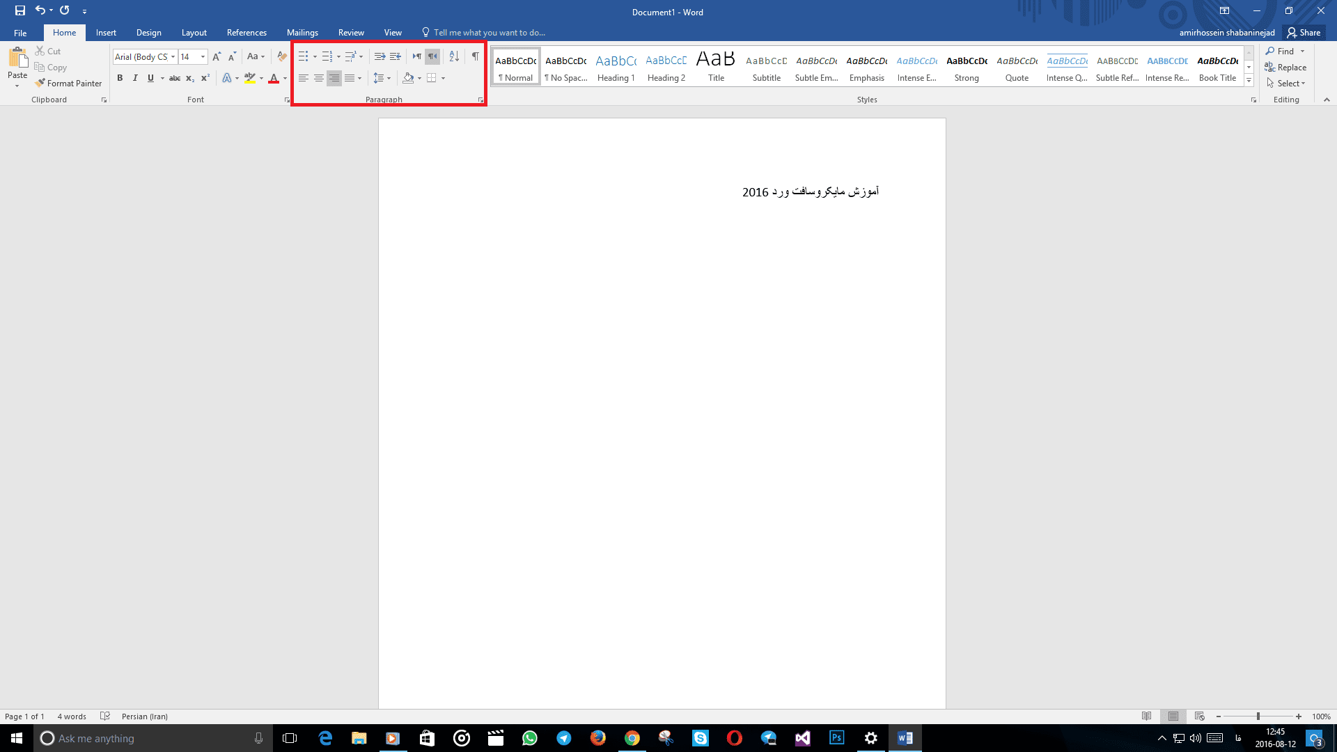Viewport: 1337px width, 752px height.
Task: Open Read Mode view in status bar
Action: (x=1147, y=716)
